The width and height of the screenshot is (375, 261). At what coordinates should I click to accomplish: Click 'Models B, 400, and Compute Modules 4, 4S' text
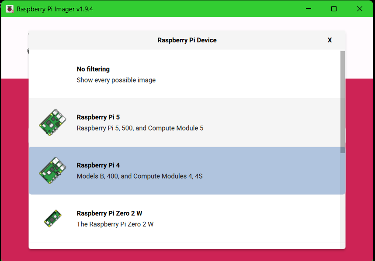click(x=139, y=176)
